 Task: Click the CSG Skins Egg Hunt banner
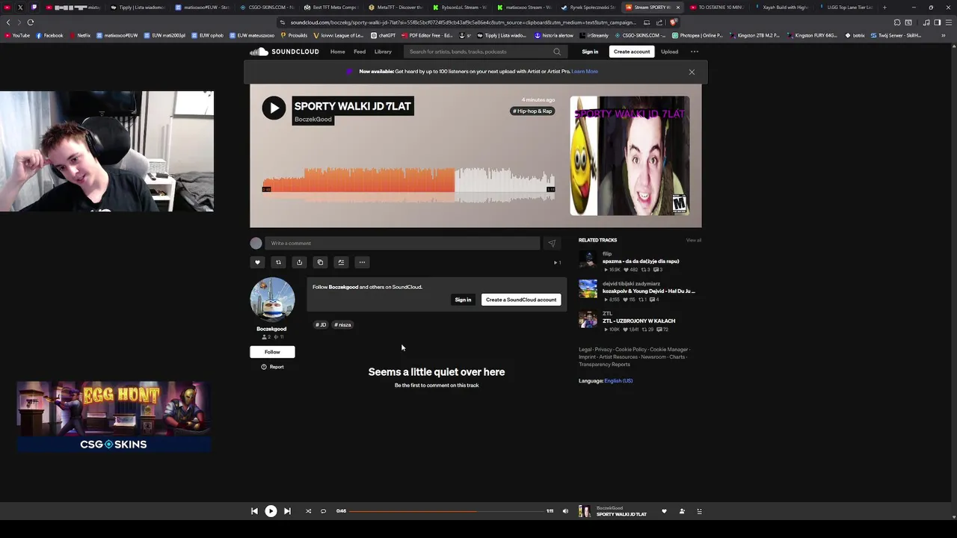point(114,417)
